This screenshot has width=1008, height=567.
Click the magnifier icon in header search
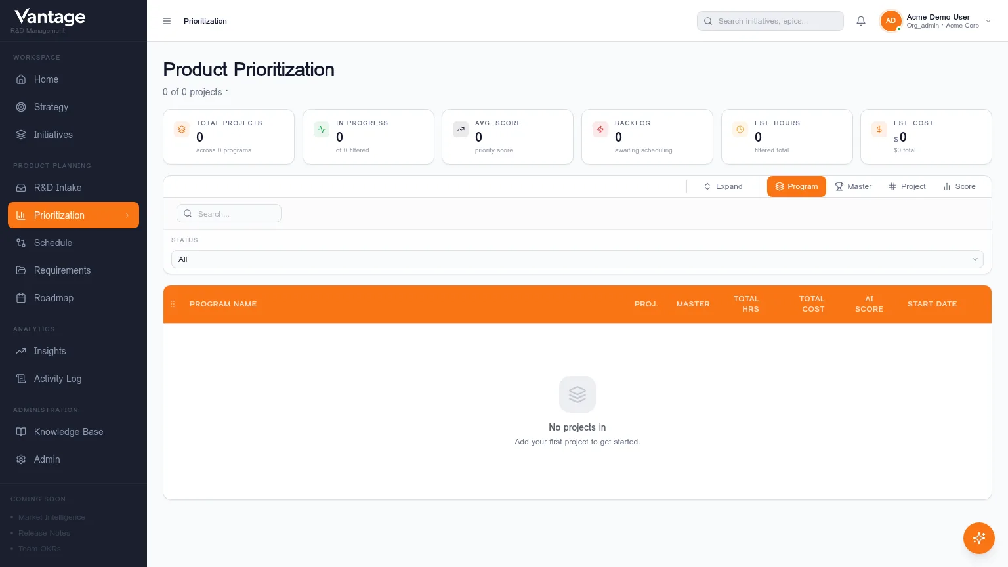click(708, 21)
